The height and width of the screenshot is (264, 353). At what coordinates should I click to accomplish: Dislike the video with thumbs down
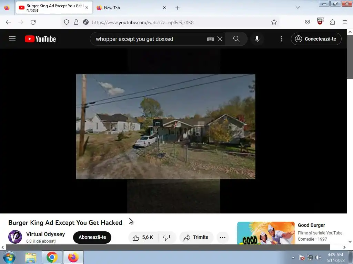tap(167, 237)
